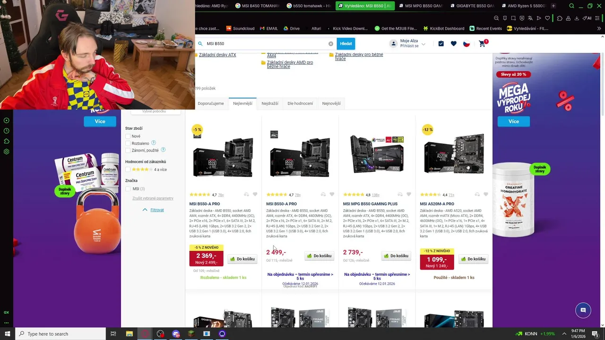This screenshot has width=605, height=340.
Task: Open the orders clipboard icon in header
Action: [441, 43]
